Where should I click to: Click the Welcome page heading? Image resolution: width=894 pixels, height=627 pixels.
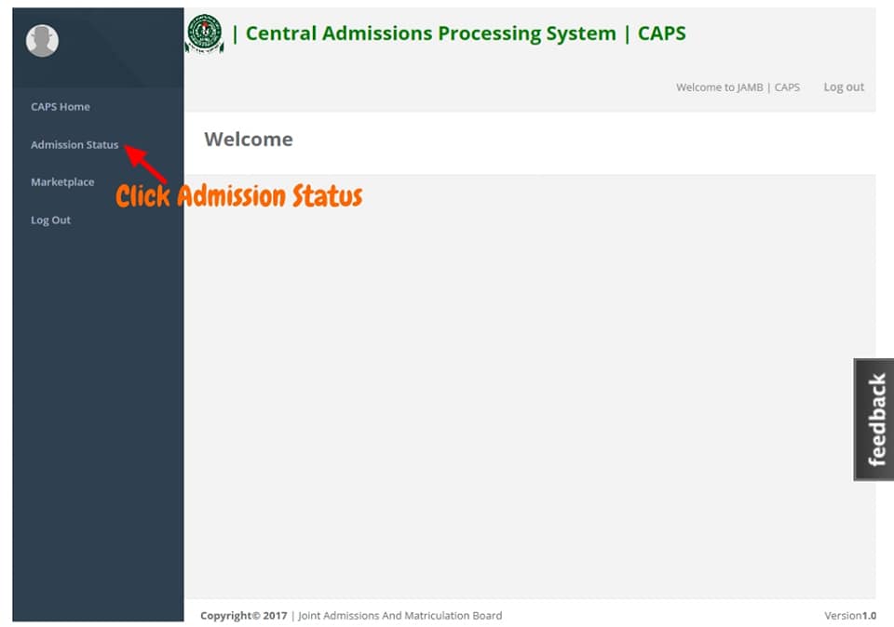pyautogui.click(x=249, y=139)
